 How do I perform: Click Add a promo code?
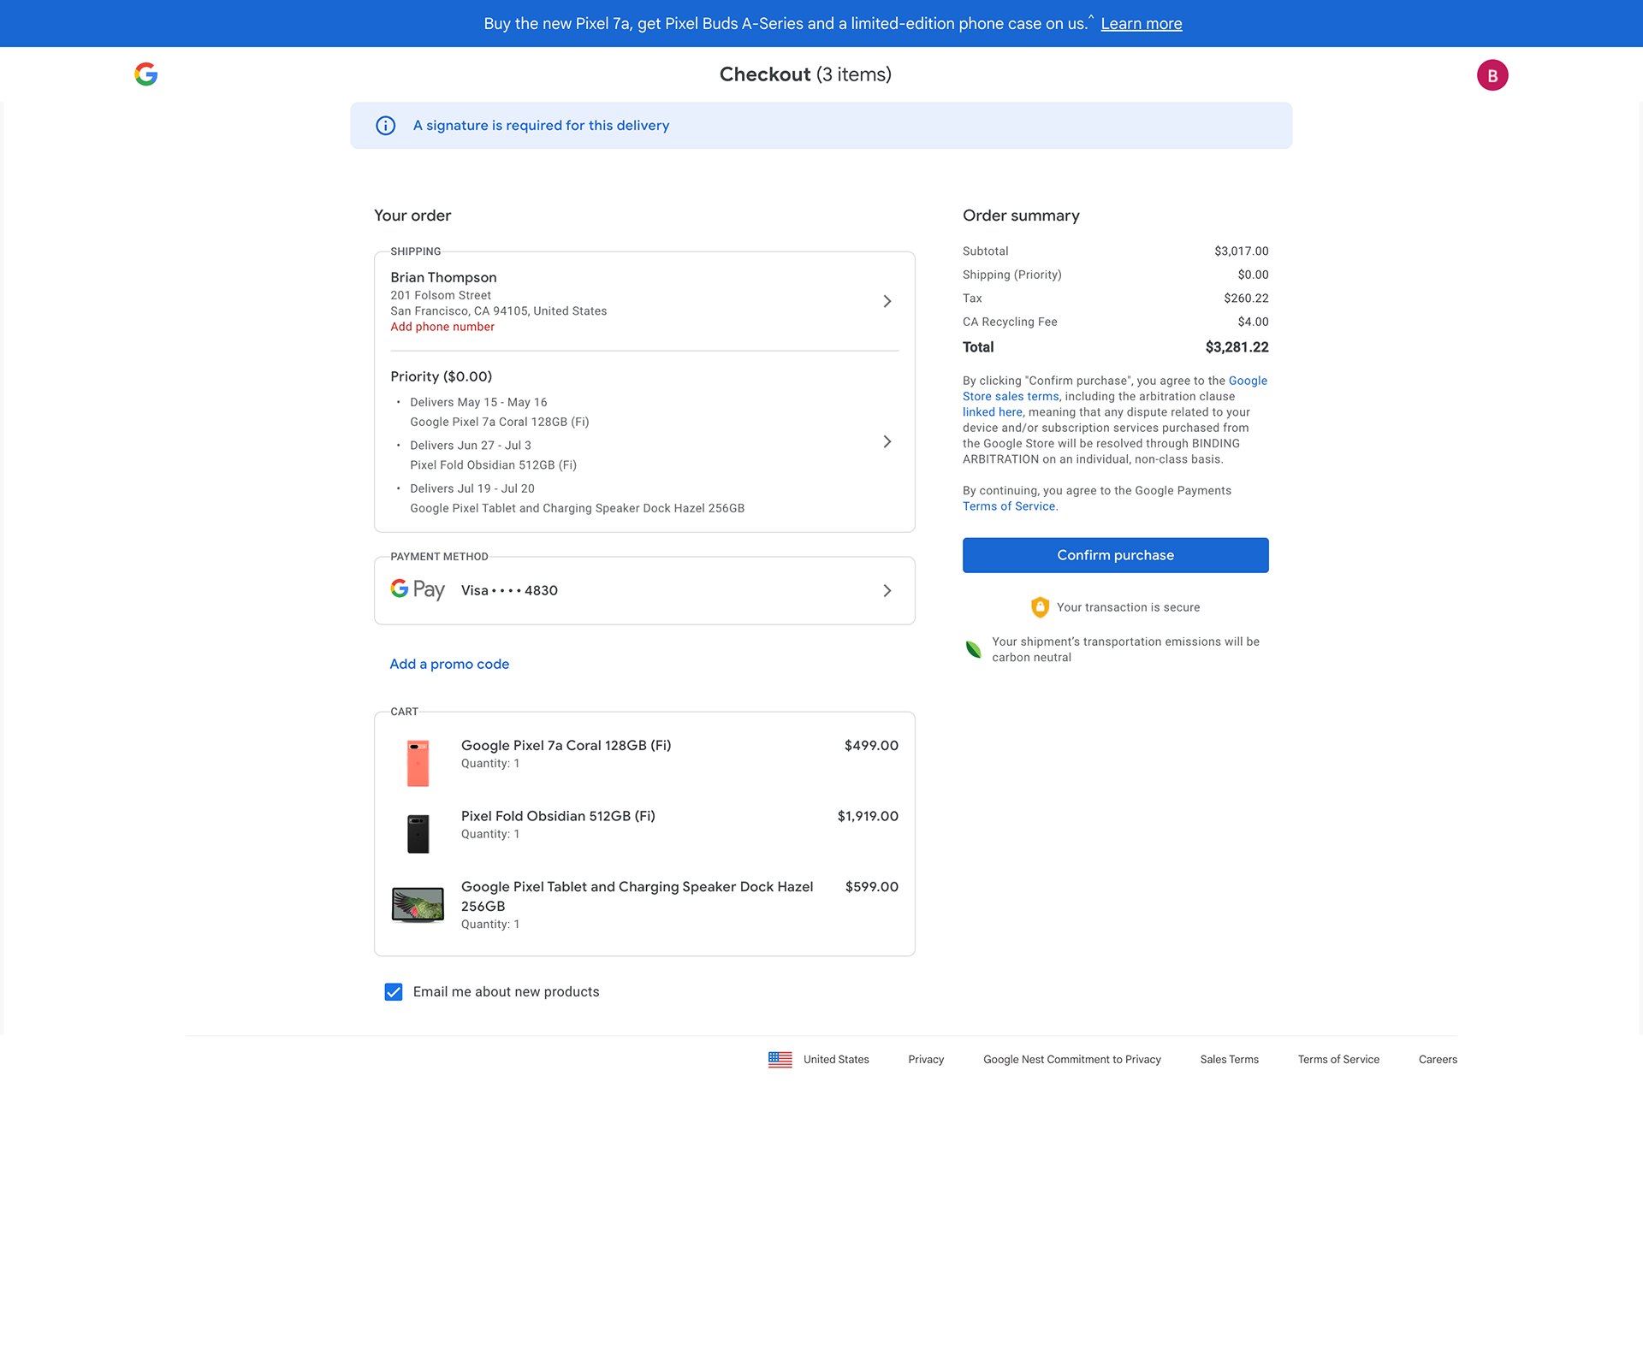click(x=449, y=665)
